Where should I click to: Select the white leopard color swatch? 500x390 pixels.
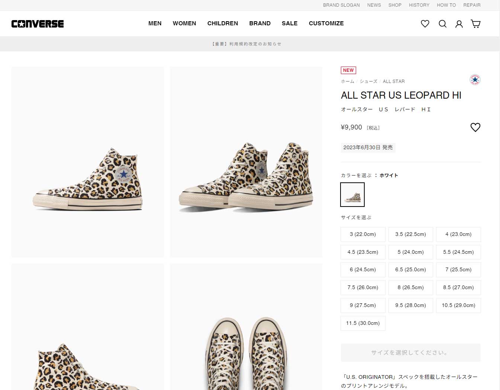[352, 195]
